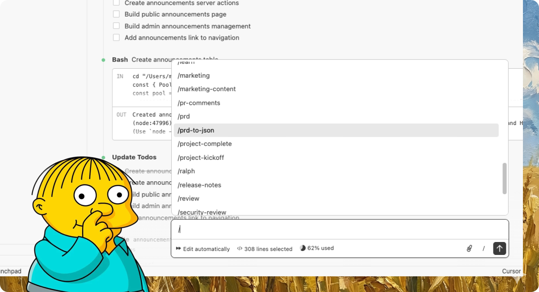The width and height of the screenshot is (539, 292).
Task: Click Cursor in the status bar
Action: pyautogui.click(x=511, y=271)
